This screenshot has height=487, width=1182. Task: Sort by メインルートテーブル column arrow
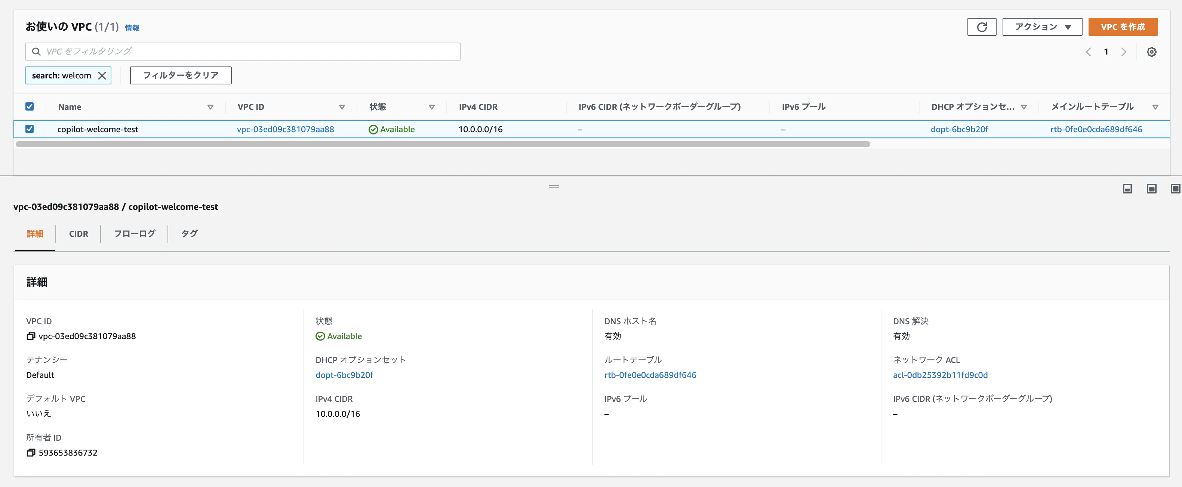(1155, 107)
